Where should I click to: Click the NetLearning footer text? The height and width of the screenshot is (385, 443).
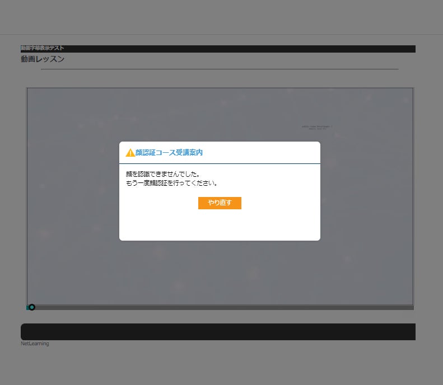click(x=35, y=344)
